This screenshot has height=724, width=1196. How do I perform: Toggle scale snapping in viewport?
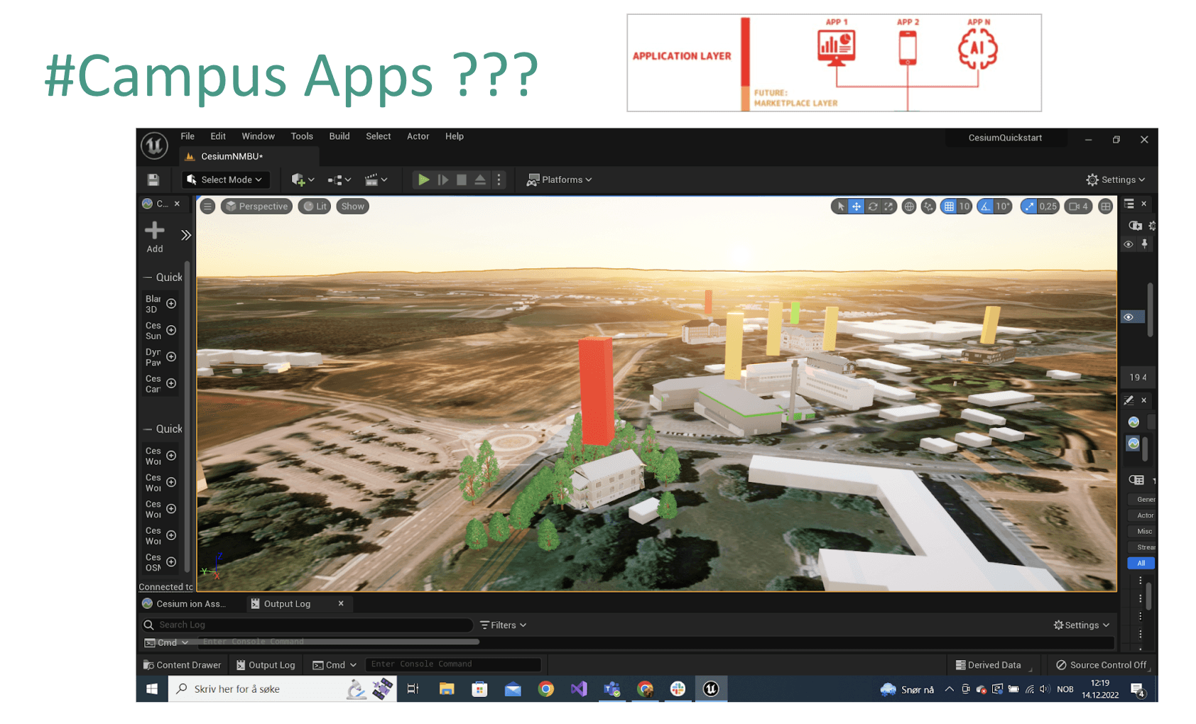pos(1029,207)
